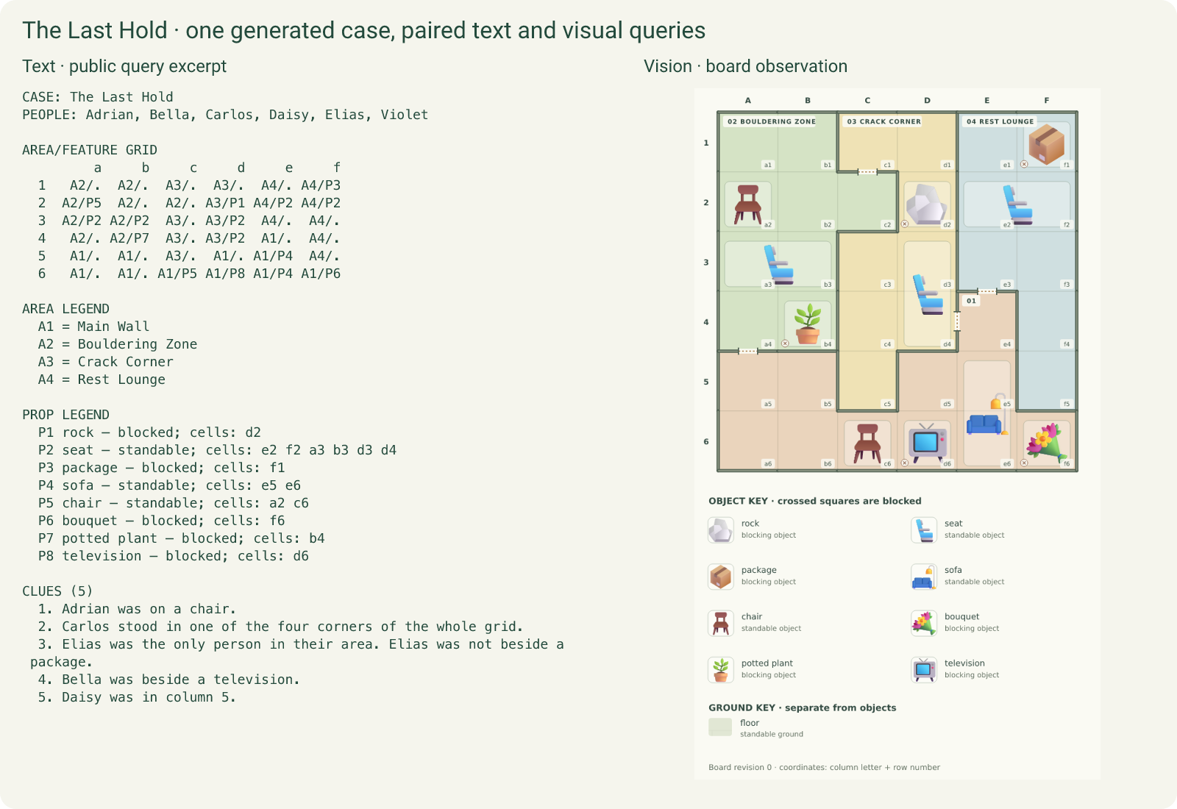The height and width of the screenshot is (809, 1177).
Task: Click the television icon in the object key
Action: click(923, 669)
